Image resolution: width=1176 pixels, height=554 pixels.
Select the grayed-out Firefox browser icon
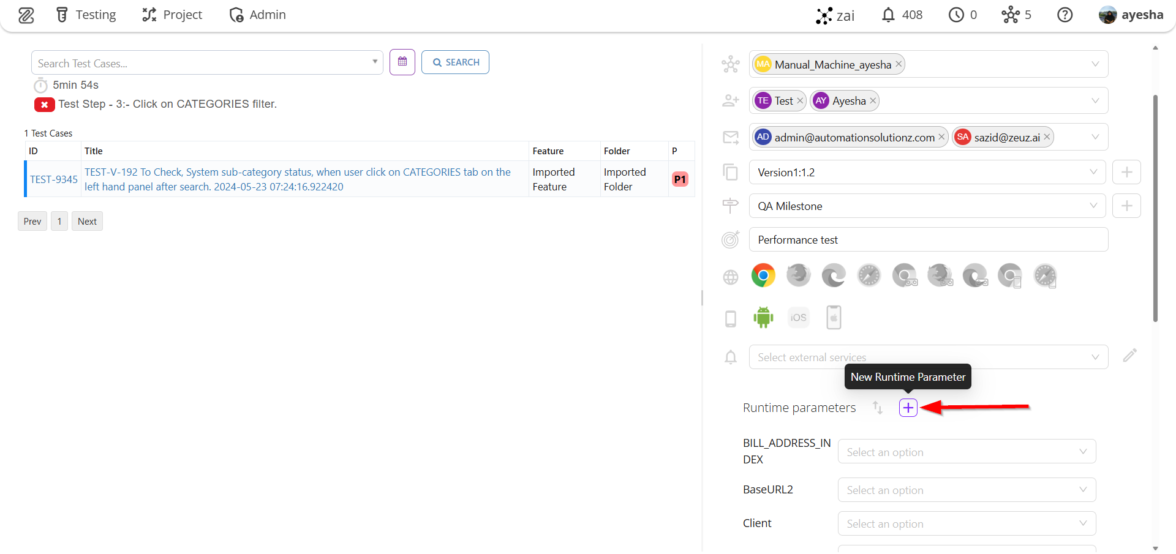pyautogui.click(x=798, y=275)
